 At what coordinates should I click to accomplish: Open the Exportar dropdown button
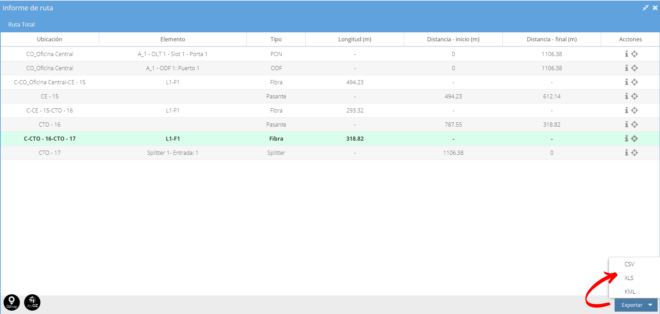636,305
